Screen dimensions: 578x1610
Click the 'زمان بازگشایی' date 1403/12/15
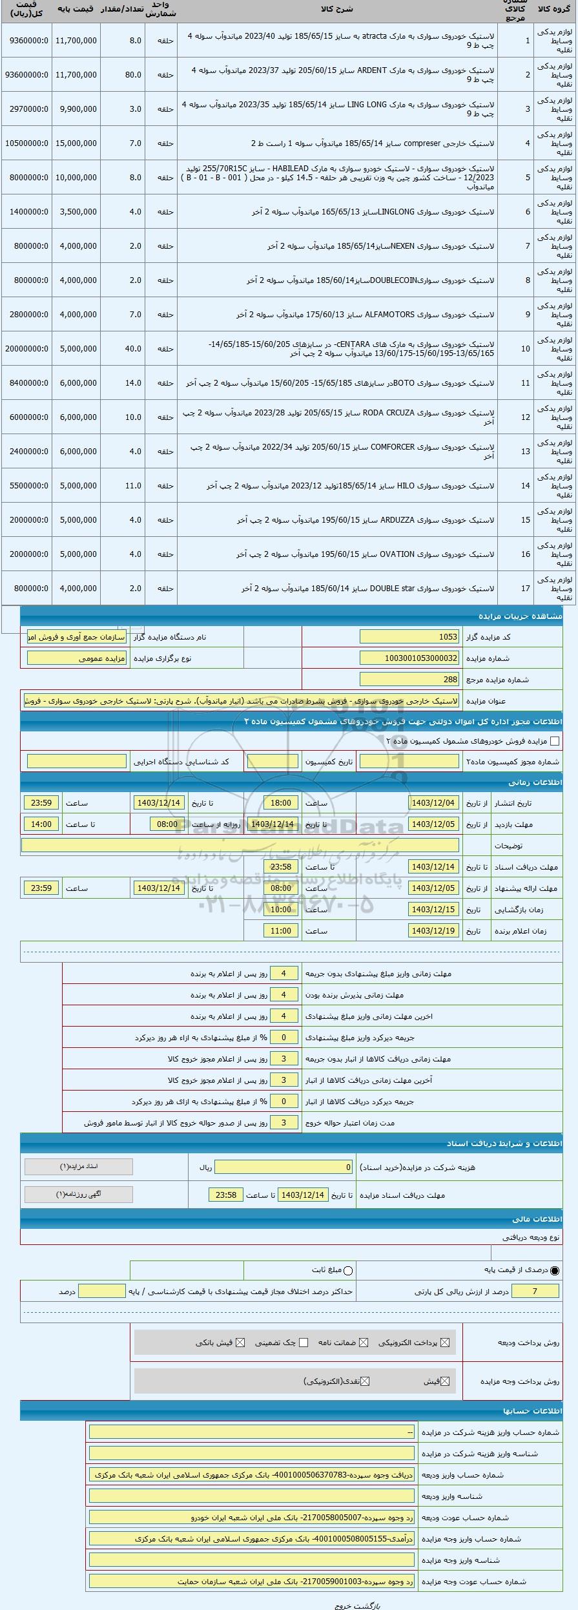click(x=434, y=909)
